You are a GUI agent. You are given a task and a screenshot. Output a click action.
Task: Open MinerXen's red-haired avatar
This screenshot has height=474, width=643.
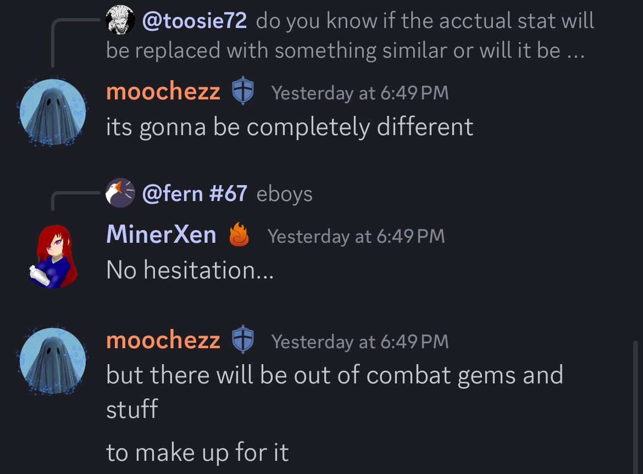[x=53, y=255]
